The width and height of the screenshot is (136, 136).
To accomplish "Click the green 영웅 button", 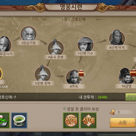I will [x=131, y=97].
